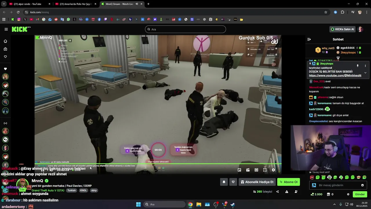
Task: Expand the gift leaderboard arrow
Action: [x=338, y=58]
